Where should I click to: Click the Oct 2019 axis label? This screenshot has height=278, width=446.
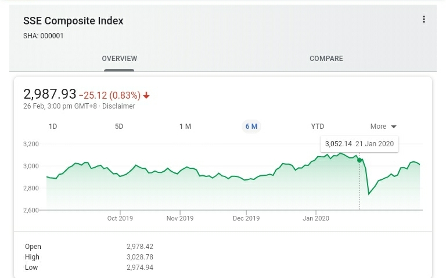click(120, 218)
